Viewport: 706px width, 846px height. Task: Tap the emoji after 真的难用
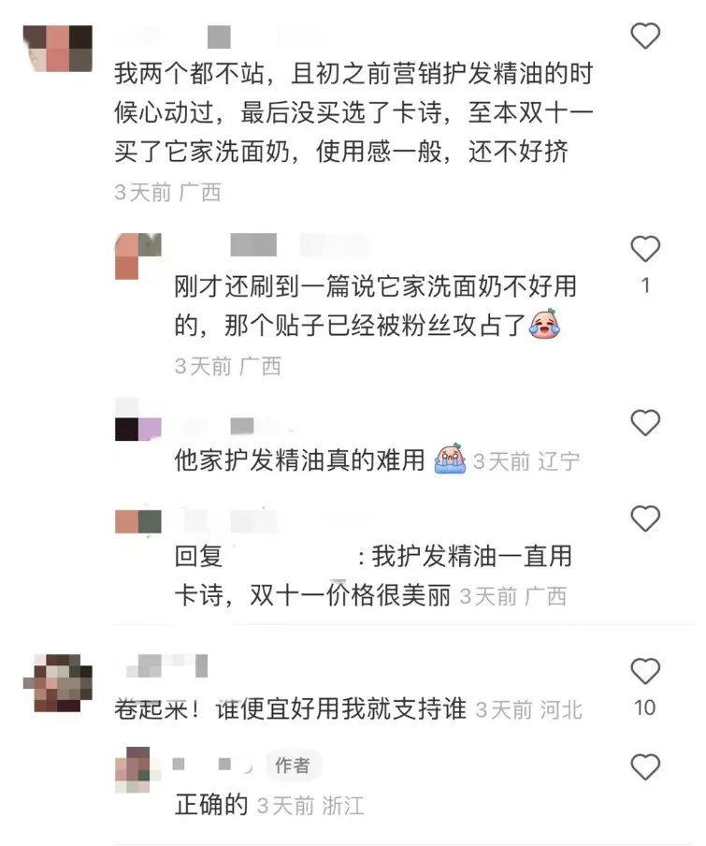(450, 459)
